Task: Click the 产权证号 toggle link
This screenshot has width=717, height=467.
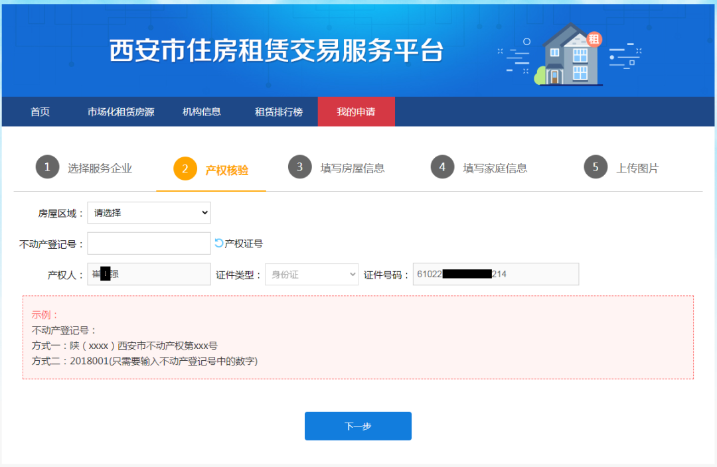Action: (x=244, y=243)
